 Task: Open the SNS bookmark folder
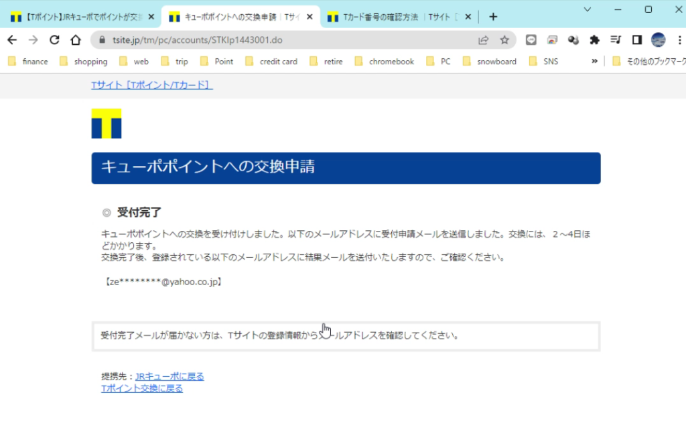[543, 62]
